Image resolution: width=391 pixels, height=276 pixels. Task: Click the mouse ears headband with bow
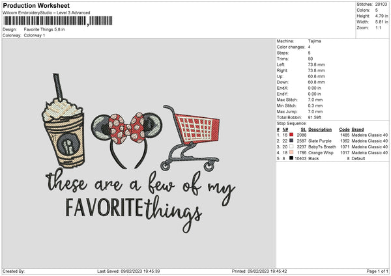click(126, 140)
